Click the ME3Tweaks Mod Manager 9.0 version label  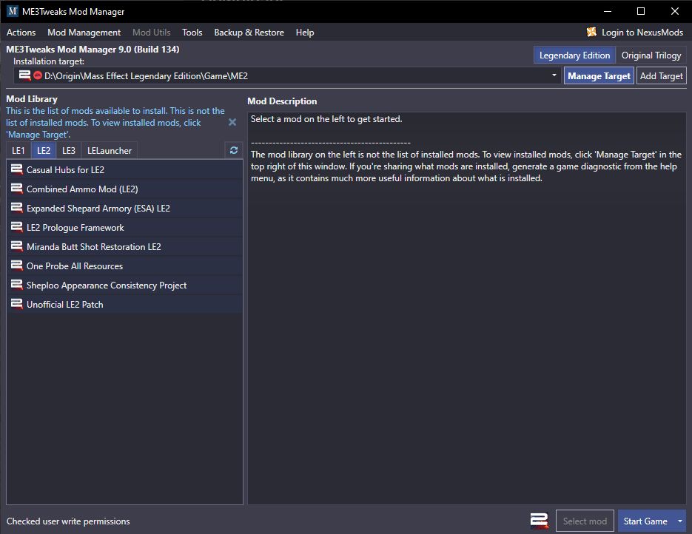(x=93, y=49)
